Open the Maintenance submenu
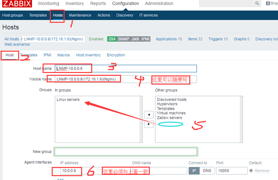Image resolution: width=278 pixels, height=180 pixels. tap(80, 15)
